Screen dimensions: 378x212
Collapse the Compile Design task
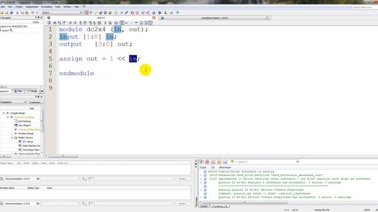coord(4,113)
